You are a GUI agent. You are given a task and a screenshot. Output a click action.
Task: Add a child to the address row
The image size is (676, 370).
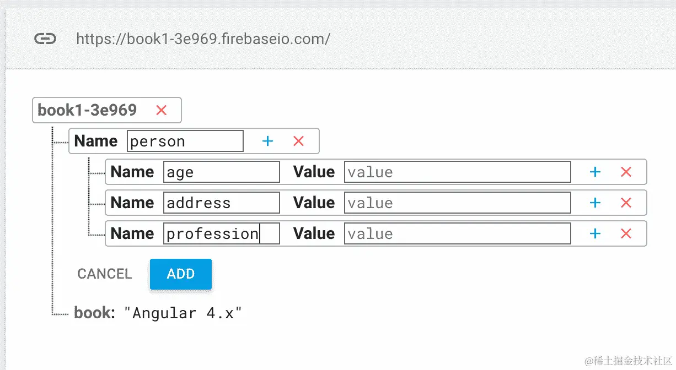(595, 203)
